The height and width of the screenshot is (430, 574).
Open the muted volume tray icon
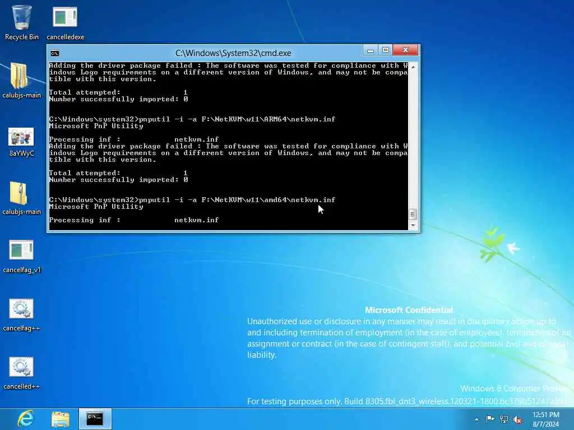pyautogui.click(x=517, y=420)
